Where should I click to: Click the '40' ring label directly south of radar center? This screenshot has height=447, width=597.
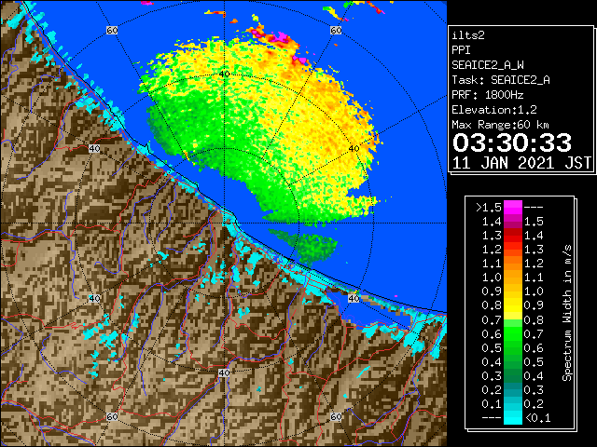click(x=224, y=372)
